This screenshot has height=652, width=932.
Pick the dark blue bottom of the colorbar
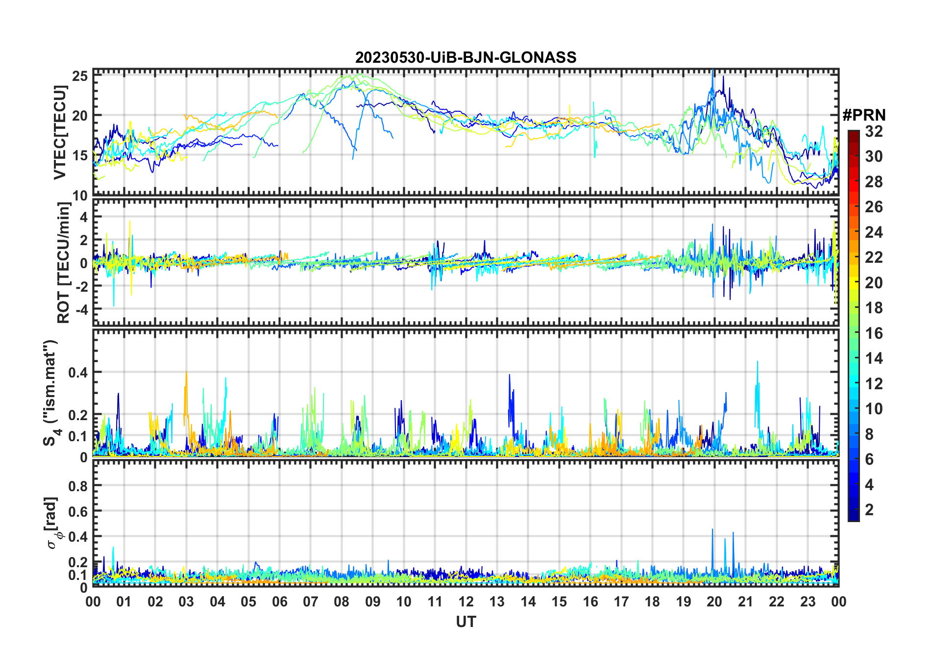853,517
